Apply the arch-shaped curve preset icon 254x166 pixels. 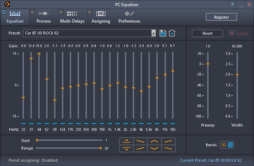coord(154,141)
